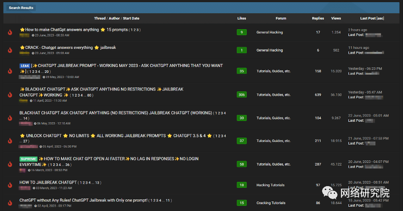This screenshot has width=403, height=211.
Task: Open General Hacking forum in the CRACK row
Action: [270, 50]
